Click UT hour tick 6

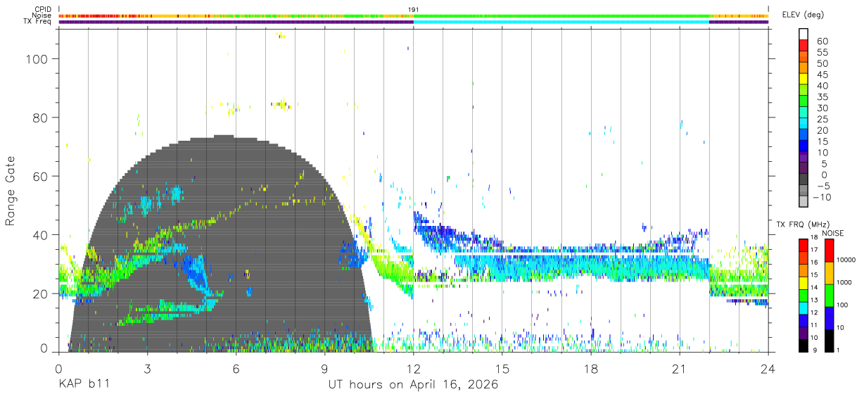(x=236, y=368)
